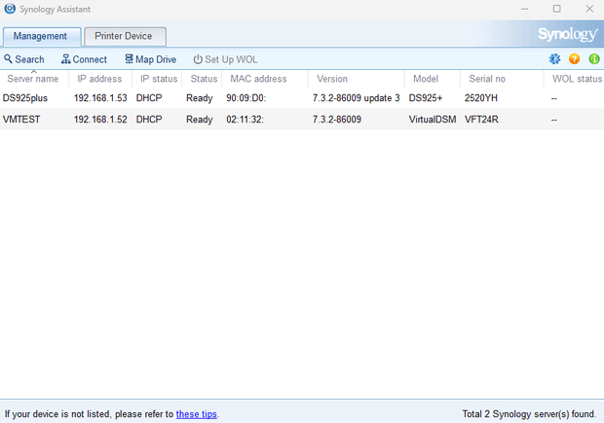Screen dimensions: 604x423
Task: Click 'Total 2 Synology server(s) found' status text
Action: (529, 414)
